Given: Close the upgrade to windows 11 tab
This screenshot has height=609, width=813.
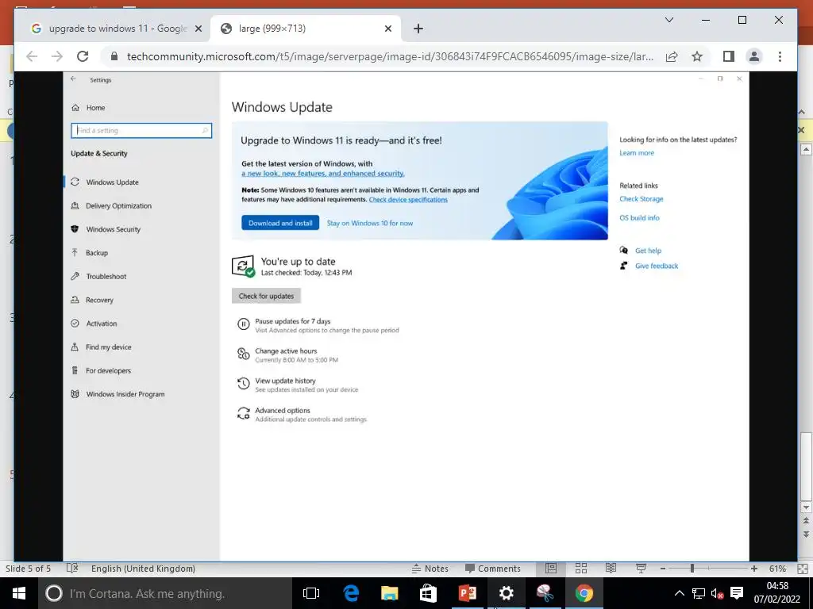Looking at the screenshot, I should coord(198,29).
